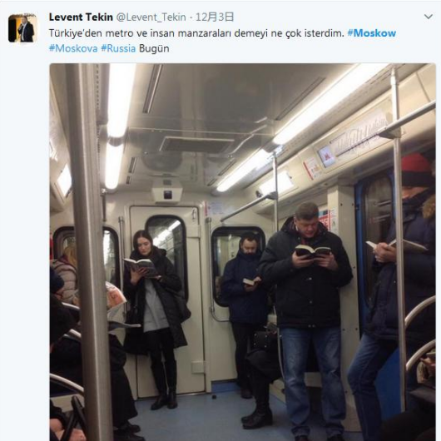The height and width of the screenshot is (441, 441).
Task: Open the 12月3日 tweet timestamp
Action: [215, 17]
